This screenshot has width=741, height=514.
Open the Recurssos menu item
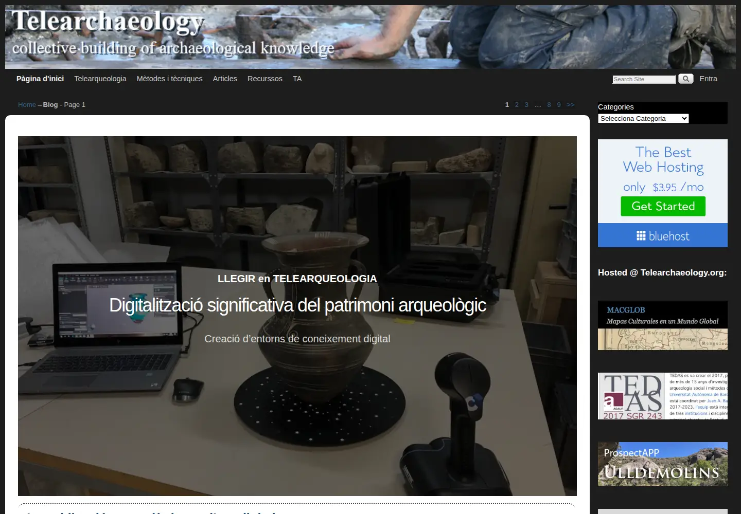[265, 79]
